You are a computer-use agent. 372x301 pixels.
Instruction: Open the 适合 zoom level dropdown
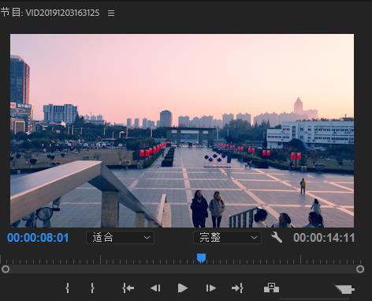click(x=121, y=238)
